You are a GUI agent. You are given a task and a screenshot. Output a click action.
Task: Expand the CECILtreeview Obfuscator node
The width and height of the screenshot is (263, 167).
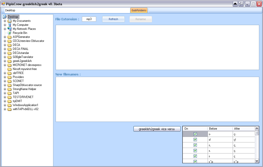pos(5,41)
